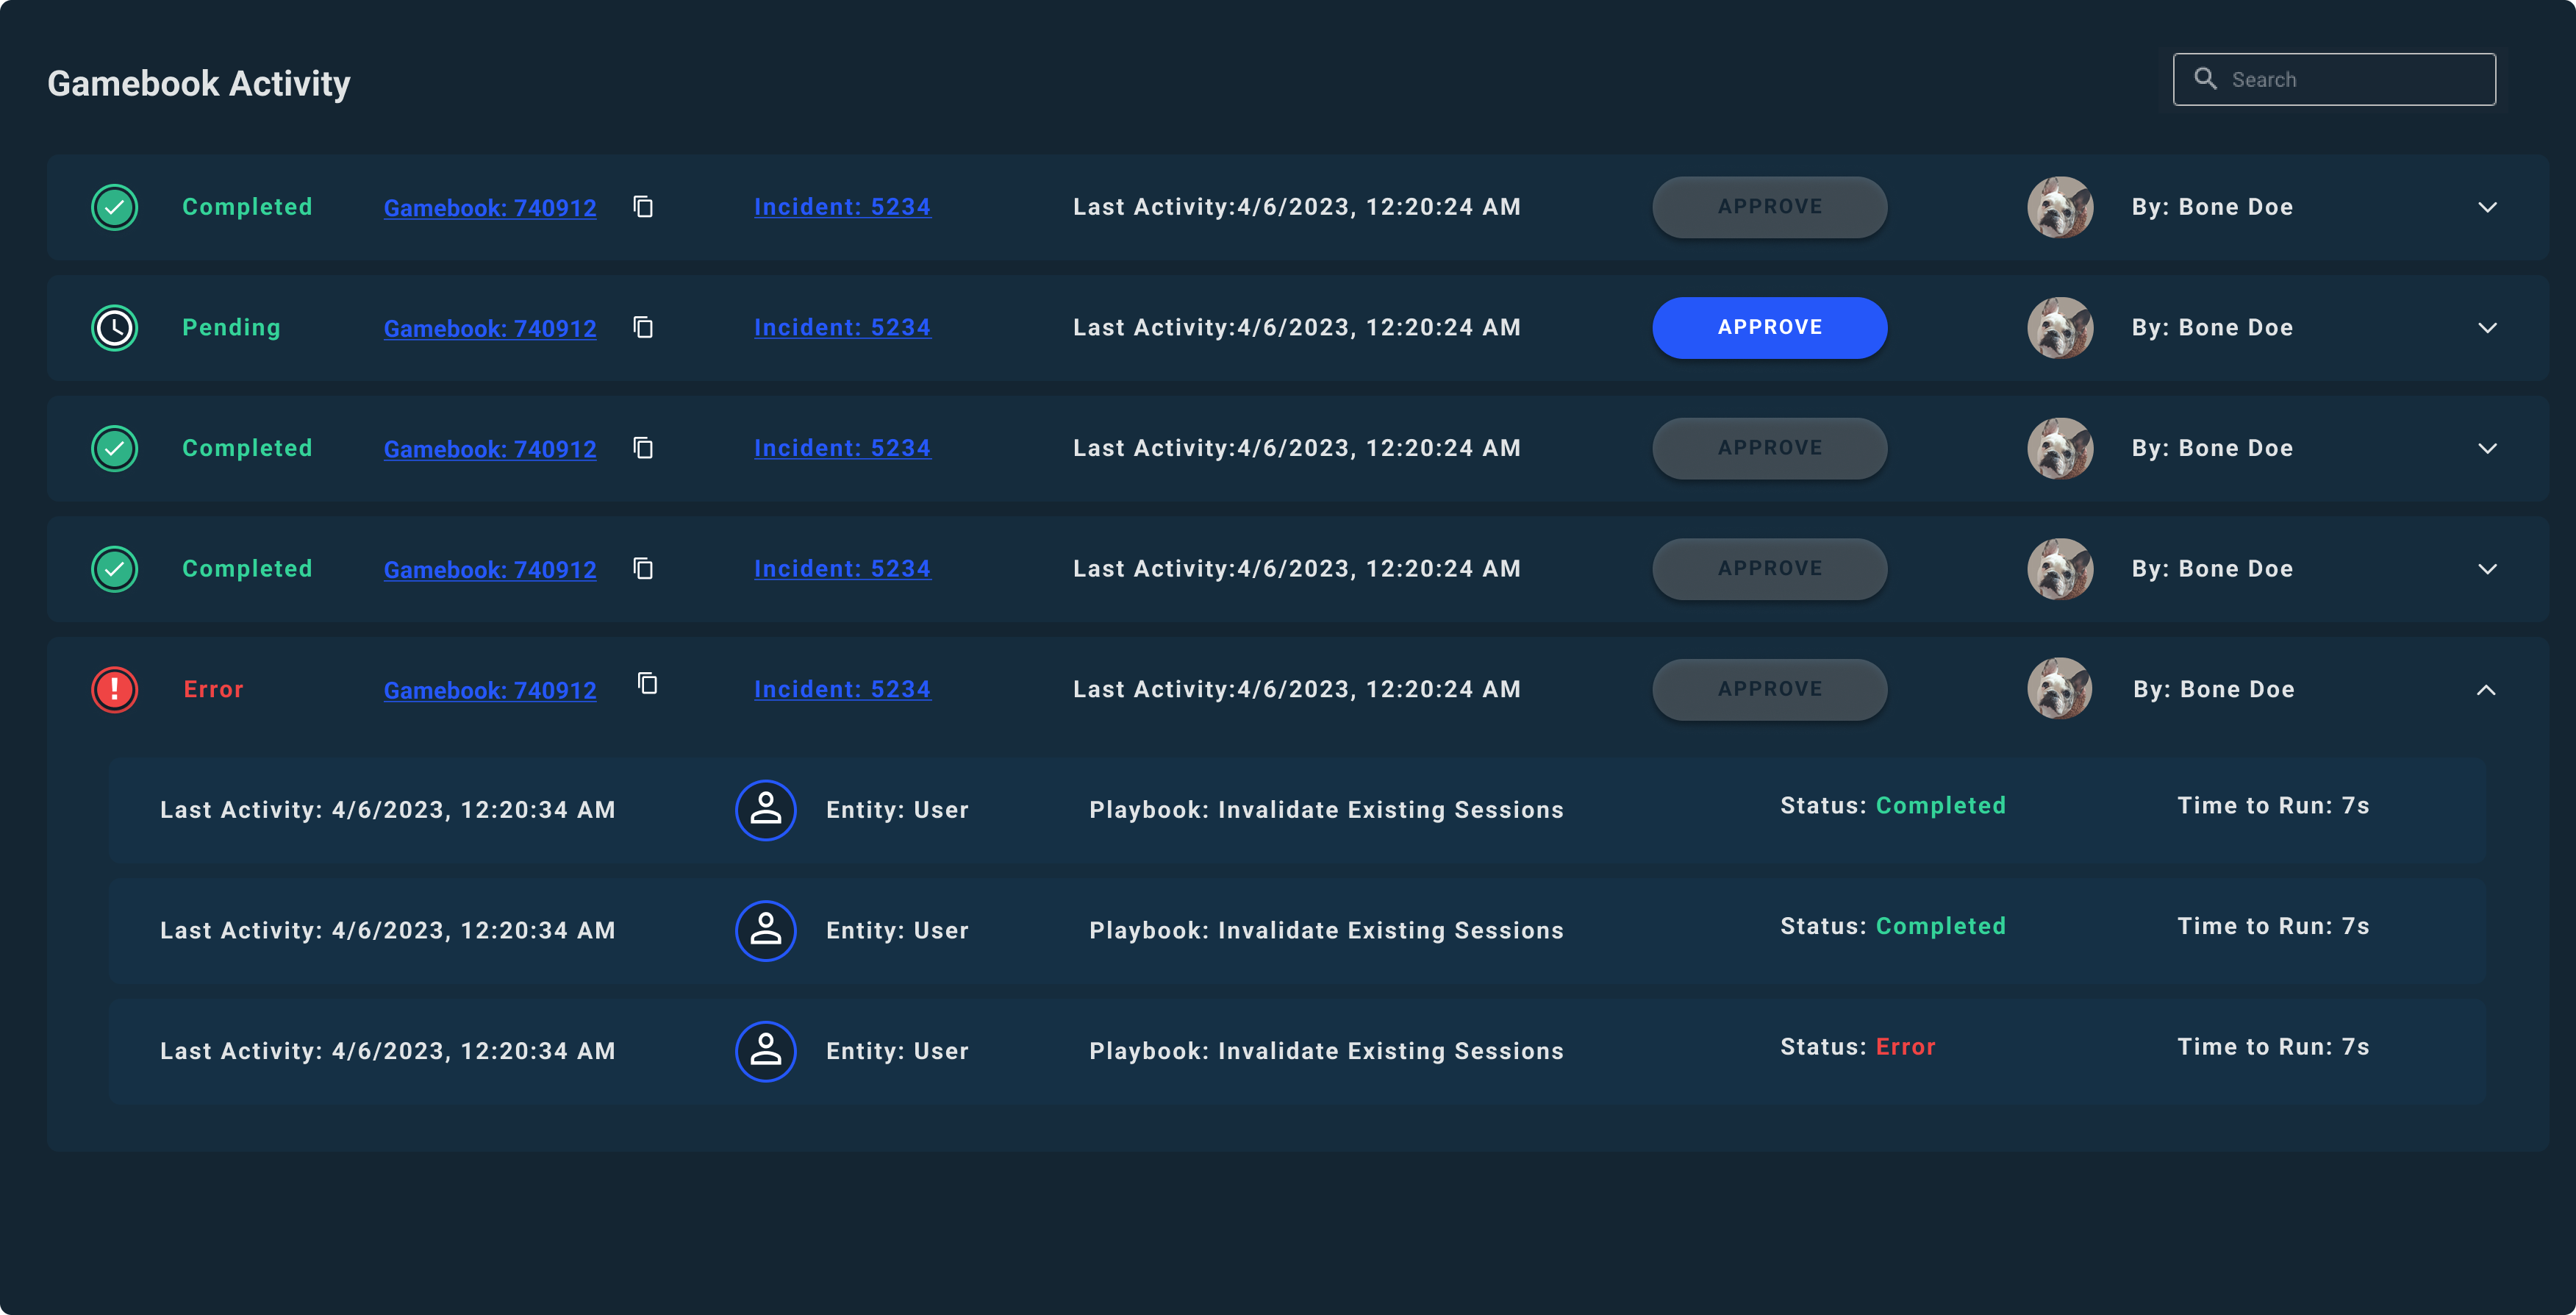Focus the Search input field
Viewport: 2576px width, 1315px height.
pyautogui.click(x=2334, y=79)
